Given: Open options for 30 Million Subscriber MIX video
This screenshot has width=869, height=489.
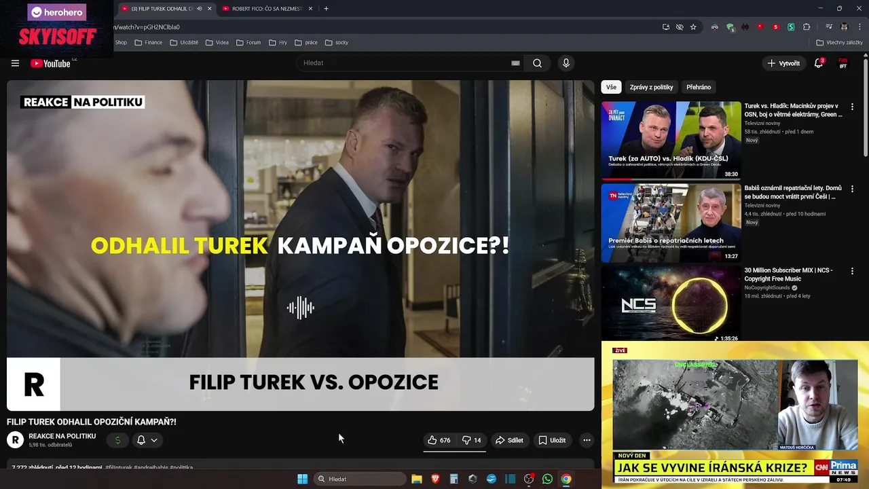Looking at the screenshot, I should coord(852,271).
